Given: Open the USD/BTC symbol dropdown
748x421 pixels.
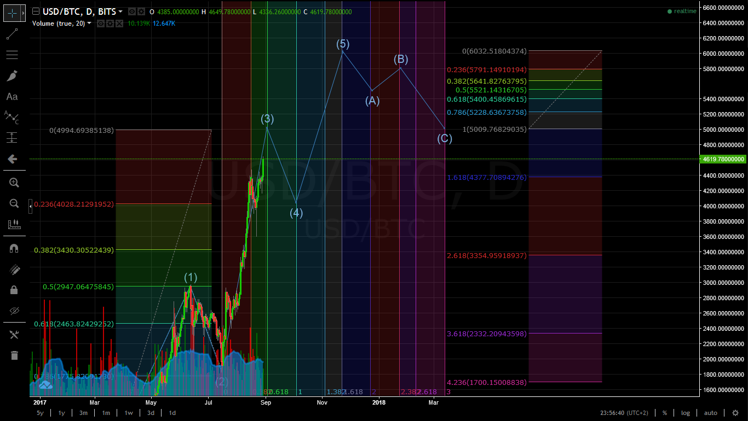Looking at the screenshot, I should pos(122,11).
